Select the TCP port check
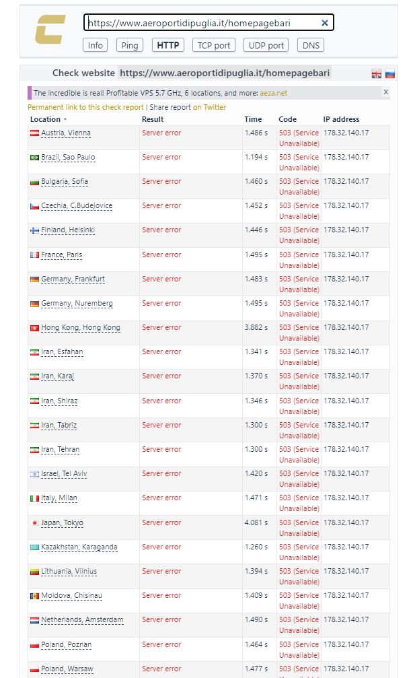411x678 pixels. click(214, 45)
